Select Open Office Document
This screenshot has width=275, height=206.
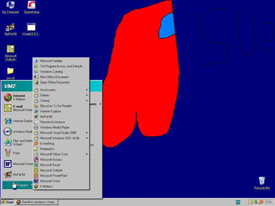61,82
